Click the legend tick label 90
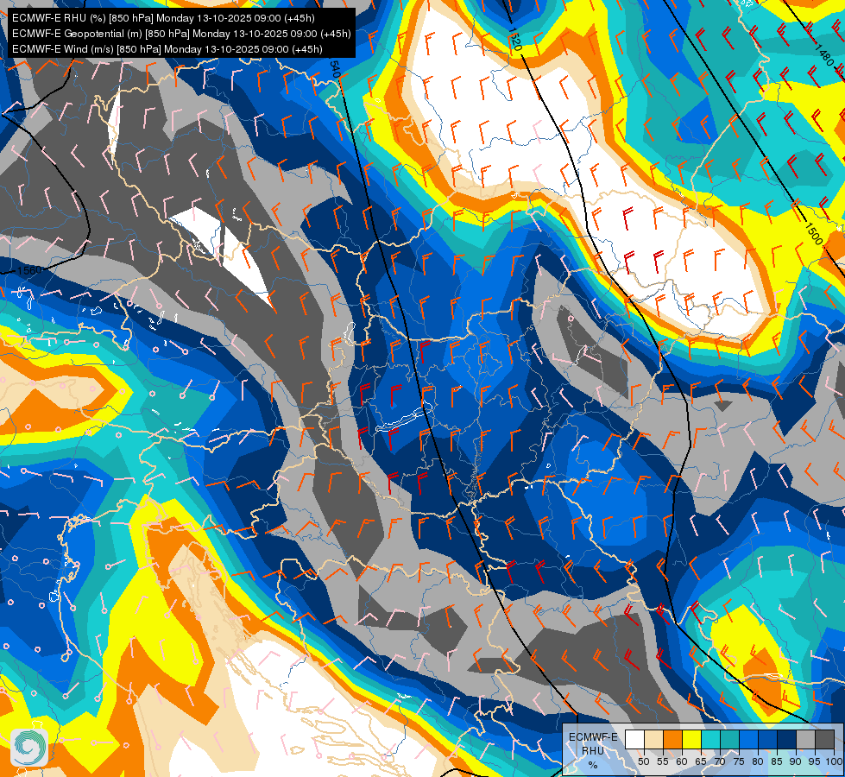This screenshot has height=777, width=845. (796, 761)
